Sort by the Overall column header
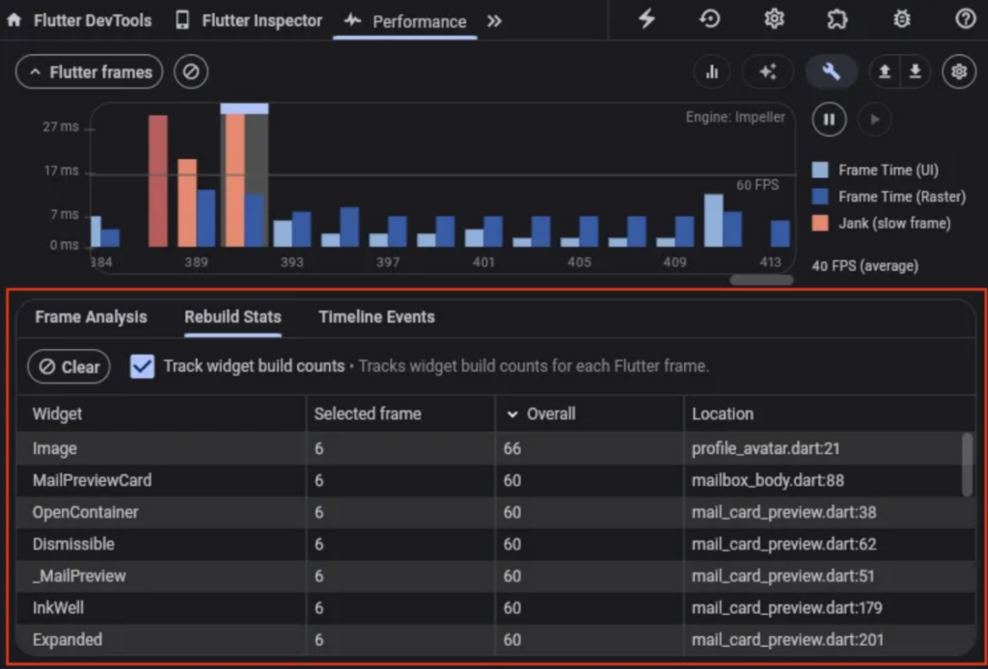The image size is (988, 669). (550, 414)
